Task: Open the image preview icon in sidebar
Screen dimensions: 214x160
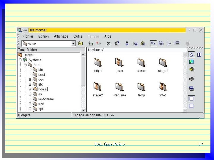Action: (191, 62)
